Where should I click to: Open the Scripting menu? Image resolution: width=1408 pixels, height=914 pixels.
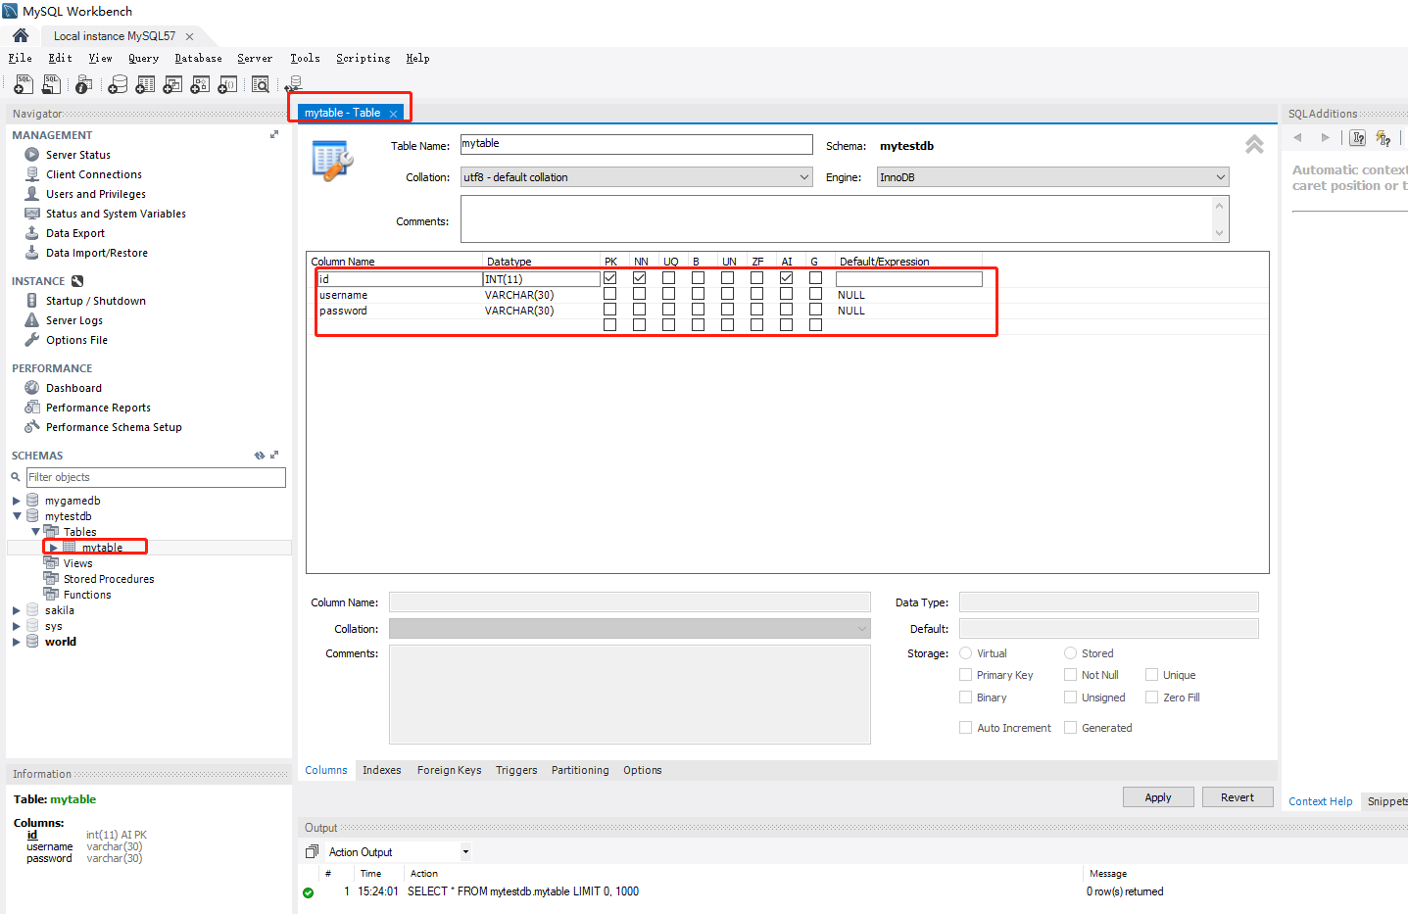pyautogui.click(x=363, y=59)
